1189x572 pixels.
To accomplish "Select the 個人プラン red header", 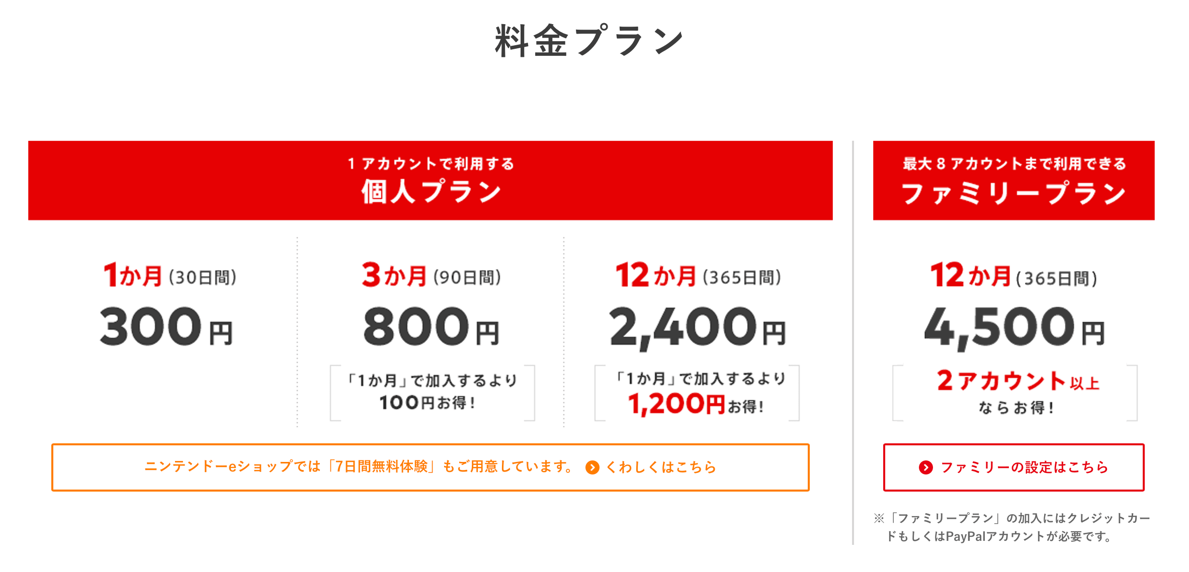I will (431, 180).
